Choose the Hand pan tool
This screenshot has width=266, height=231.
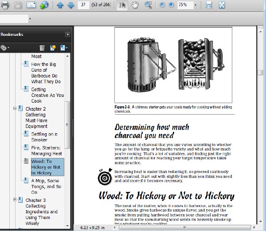135,5
